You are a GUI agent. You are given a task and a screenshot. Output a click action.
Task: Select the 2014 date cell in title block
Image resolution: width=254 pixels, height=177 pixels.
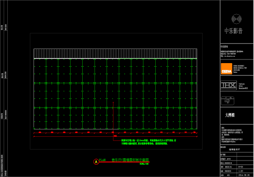coord(244,175)
